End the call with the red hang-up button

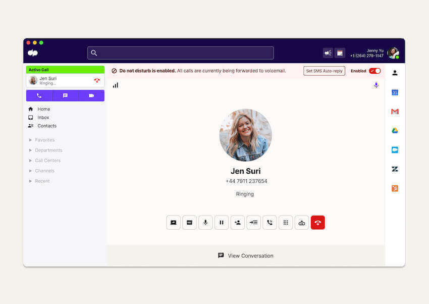[x=318, y=222]
